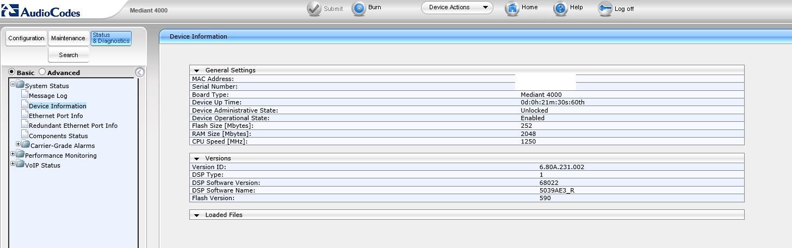This screenshot has height=248, width=792.
Task: Expand the Loaded Files section
Action: (x=197, y=215)
